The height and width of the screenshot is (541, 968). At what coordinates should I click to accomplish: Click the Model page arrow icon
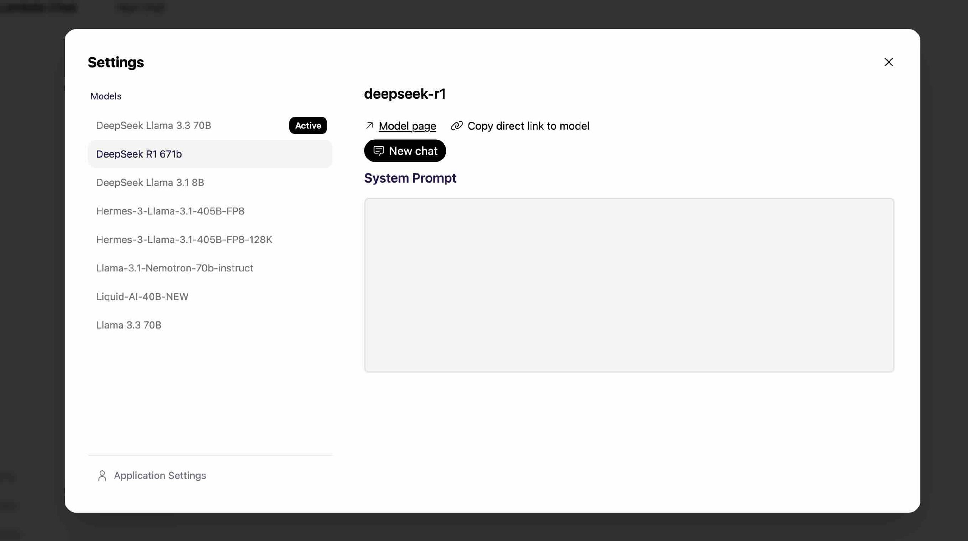369,126
